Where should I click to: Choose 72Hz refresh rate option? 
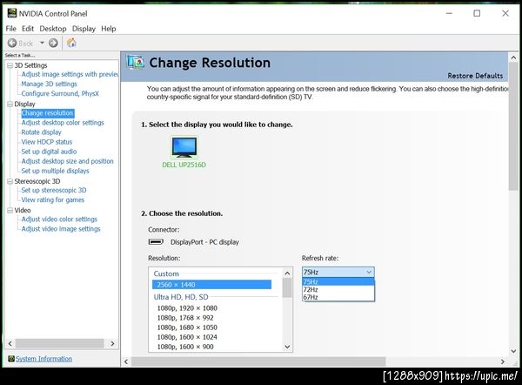click(338, 289)
